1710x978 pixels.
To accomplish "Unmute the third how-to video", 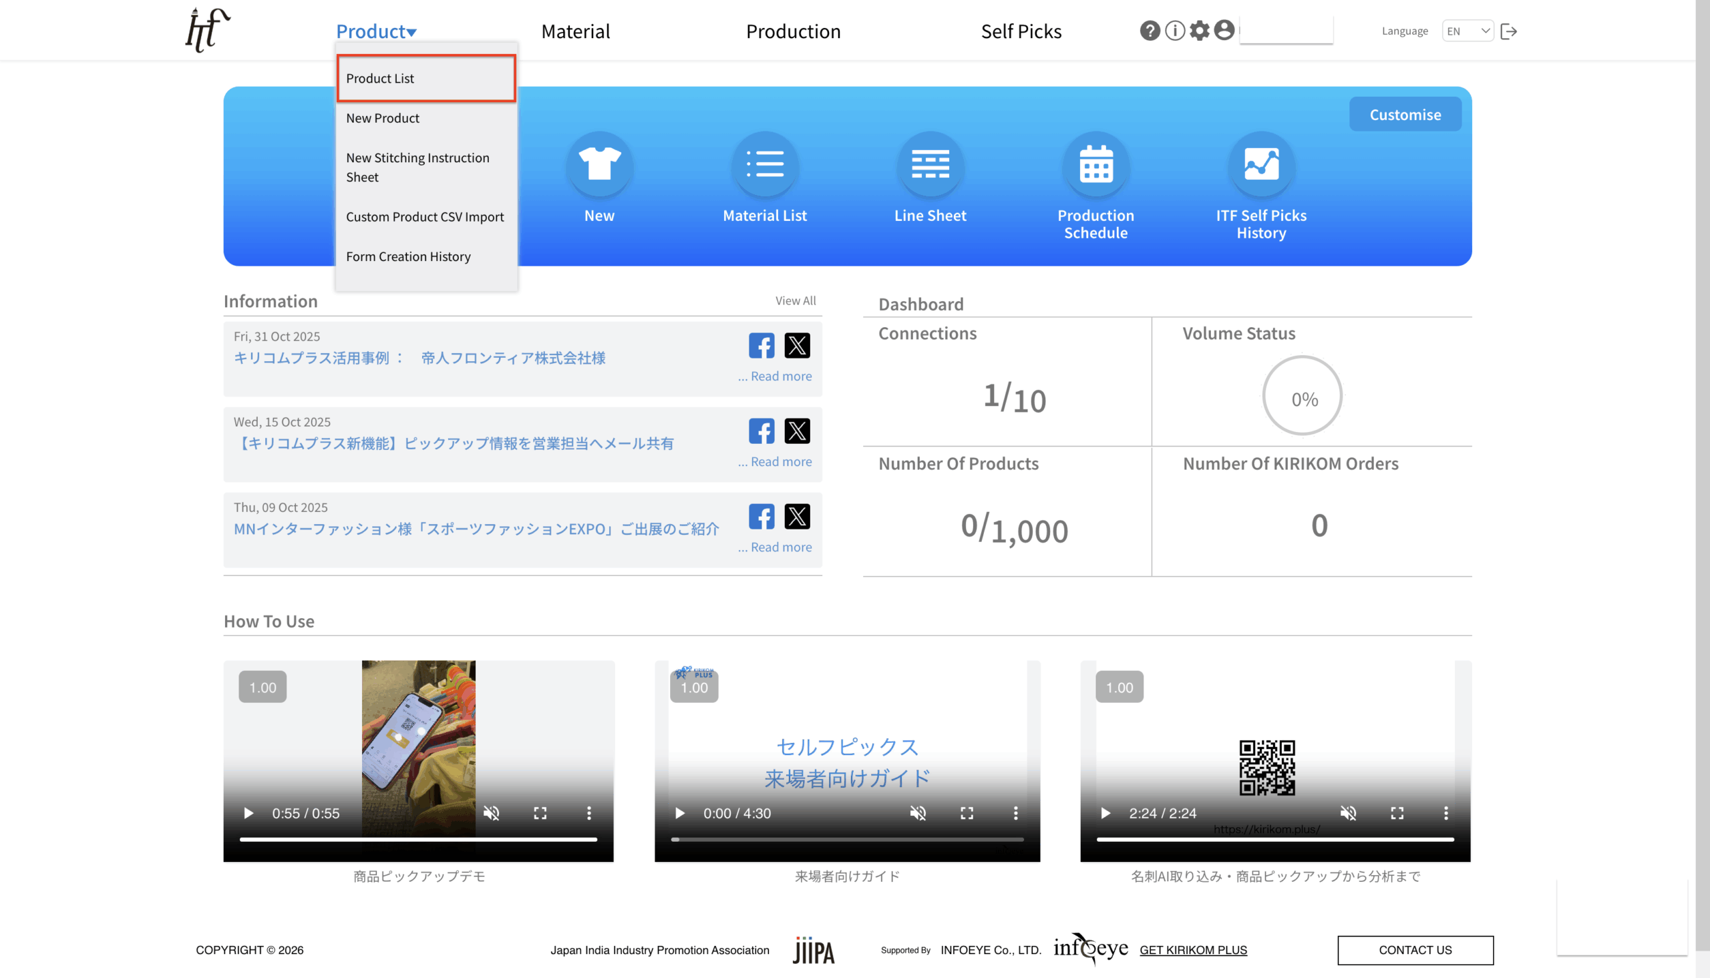I will 1348,813.
